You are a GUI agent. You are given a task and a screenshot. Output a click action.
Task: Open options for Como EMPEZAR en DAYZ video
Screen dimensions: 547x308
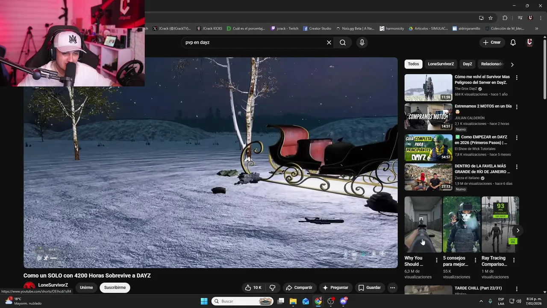coord(517,138)
